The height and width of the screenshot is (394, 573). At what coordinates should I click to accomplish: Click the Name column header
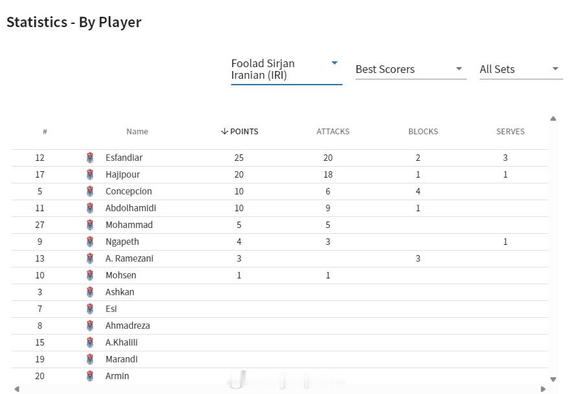(x=137, y=132)
